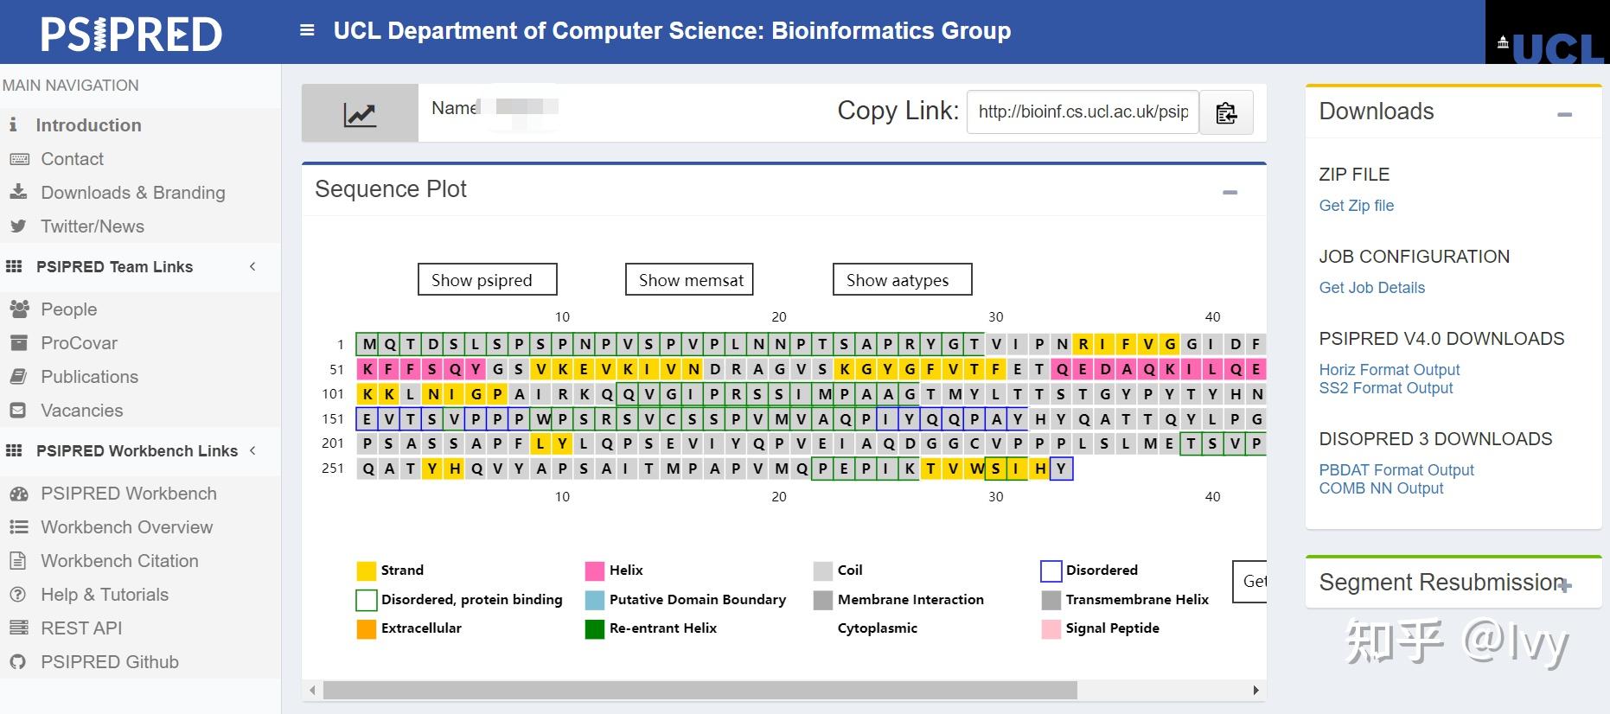
Task: Click the clipboard copy link icon
Action: click(1226, 112)
